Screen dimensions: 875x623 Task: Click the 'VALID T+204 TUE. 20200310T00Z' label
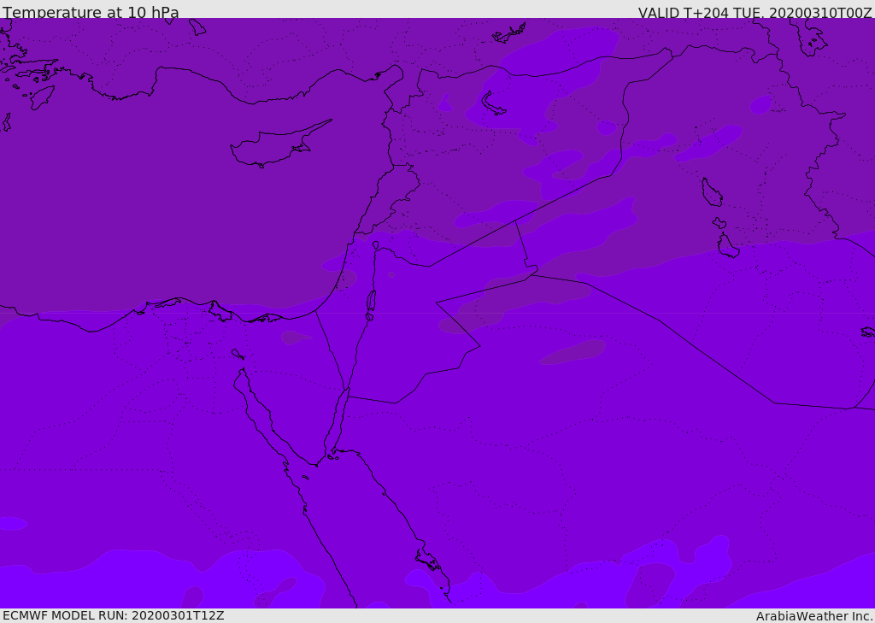pos(755,13)
